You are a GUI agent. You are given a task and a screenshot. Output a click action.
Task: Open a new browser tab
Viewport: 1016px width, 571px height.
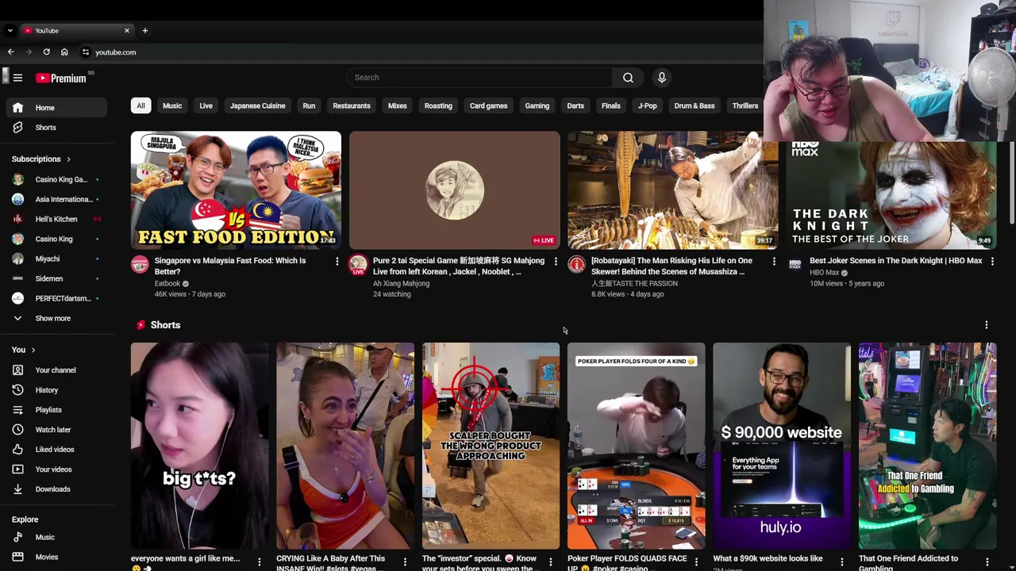pos(144,30)
